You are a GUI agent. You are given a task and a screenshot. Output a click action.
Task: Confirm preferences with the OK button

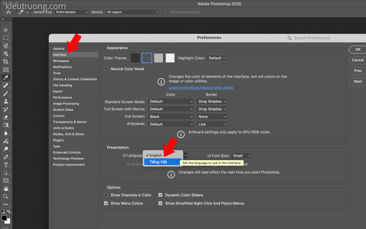coord(358,49)
